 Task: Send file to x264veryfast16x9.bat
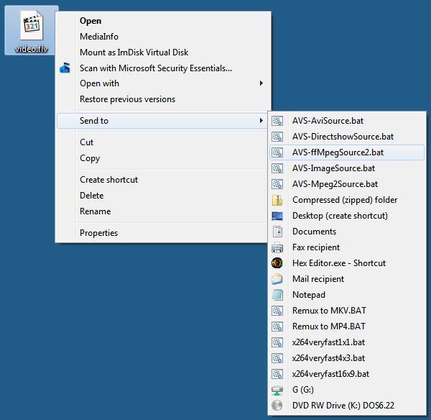click(330, 374)
